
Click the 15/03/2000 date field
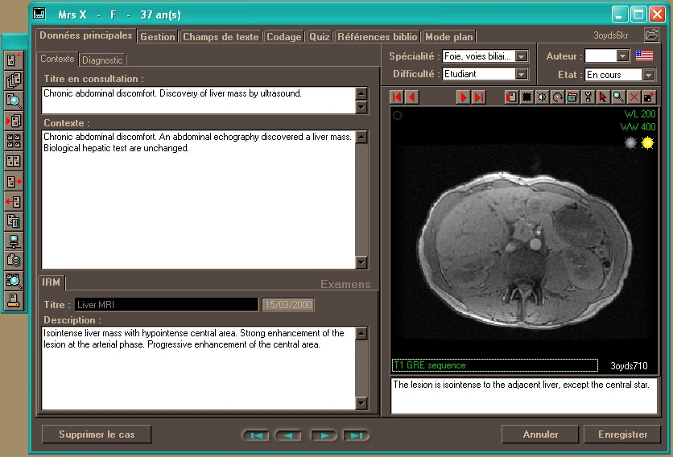288,305
